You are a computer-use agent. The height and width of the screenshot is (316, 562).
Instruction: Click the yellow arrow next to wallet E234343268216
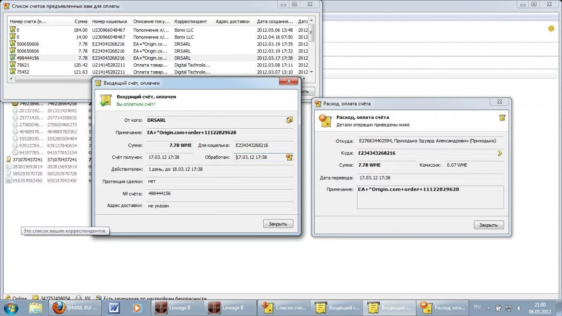500,153
